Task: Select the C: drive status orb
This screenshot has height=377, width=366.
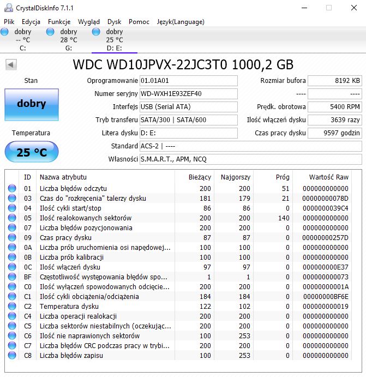Action: (x=4, y=32)
